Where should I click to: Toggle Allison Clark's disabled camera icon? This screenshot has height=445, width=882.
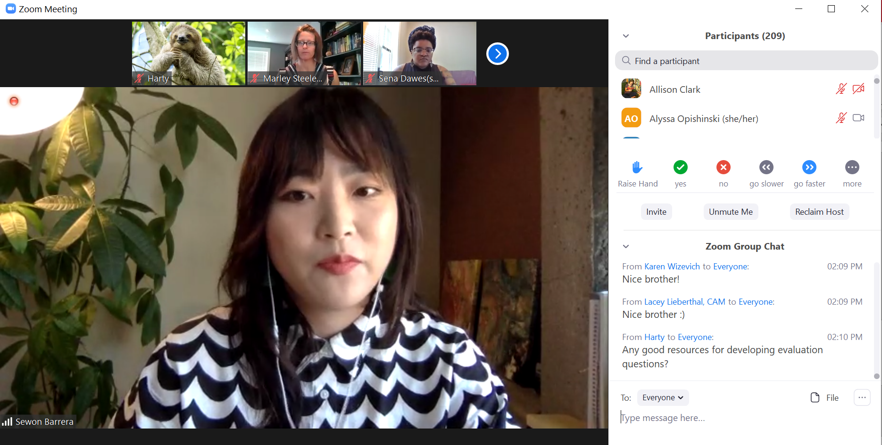[x=858, y=89]
